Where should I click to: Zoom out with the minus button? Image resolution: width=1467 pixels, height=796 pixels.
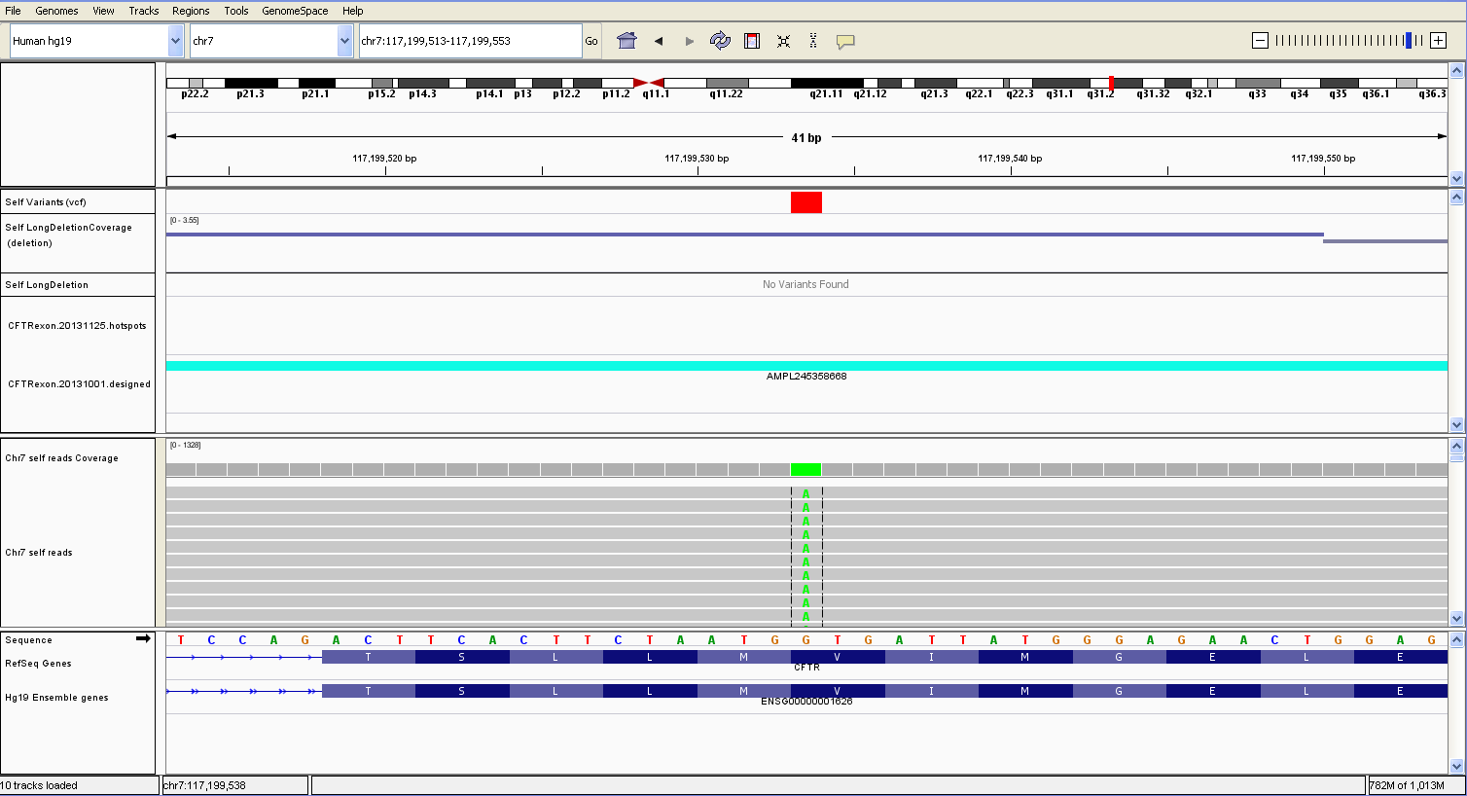pyautogui.click(x=1260, y=41)
